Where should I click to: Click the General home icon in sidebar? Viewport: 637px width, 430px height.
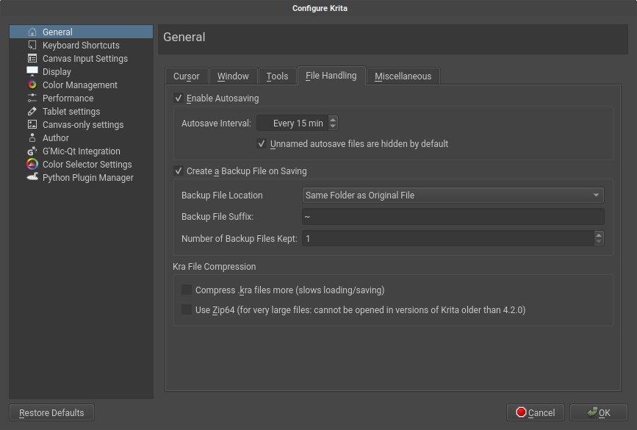point(32,32)
